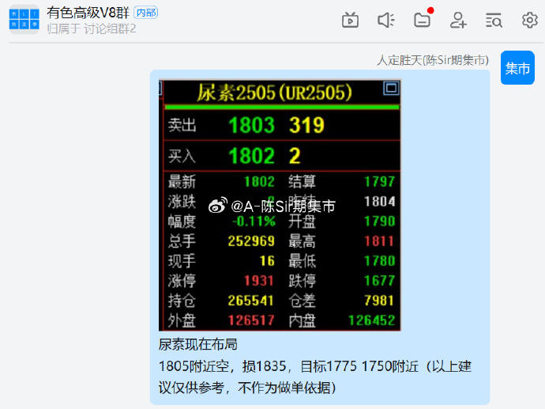Open the 尿素2505 quote screenshot image

point(280,206)
